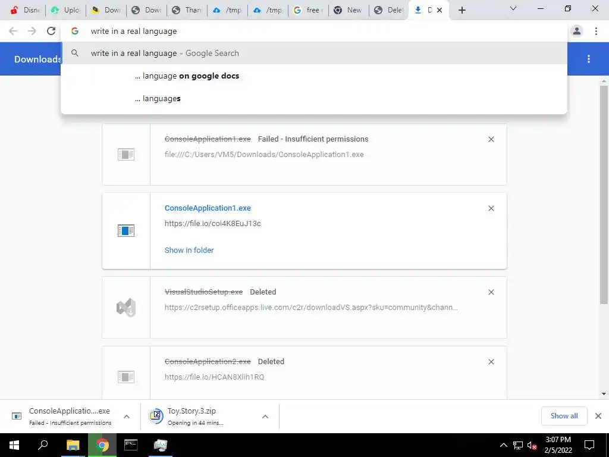
Task: Click the file.io/HCAN8Xlih1RQ URL
Action: (214, 377)
